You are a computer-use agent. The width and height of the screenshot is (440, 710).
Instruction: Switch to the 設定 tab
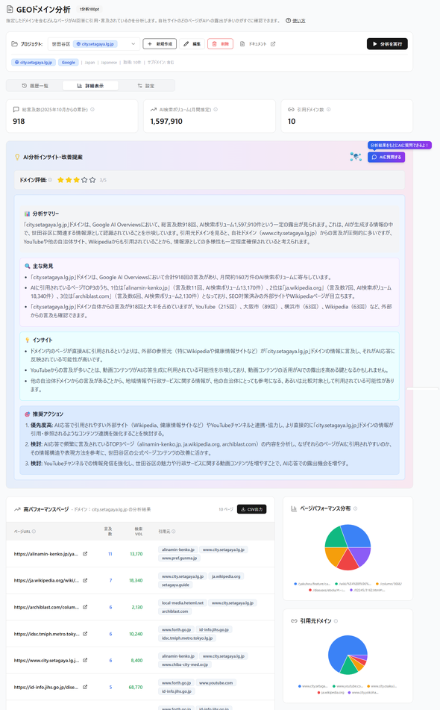coord(146,86)
